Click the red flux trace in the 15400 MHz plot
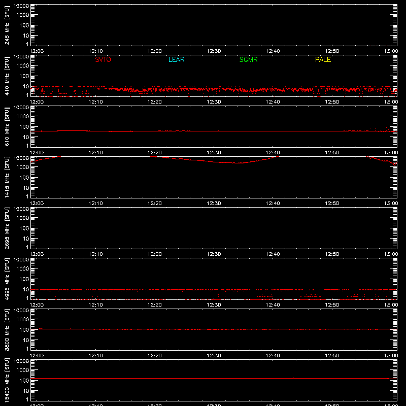 coord(214,378)
